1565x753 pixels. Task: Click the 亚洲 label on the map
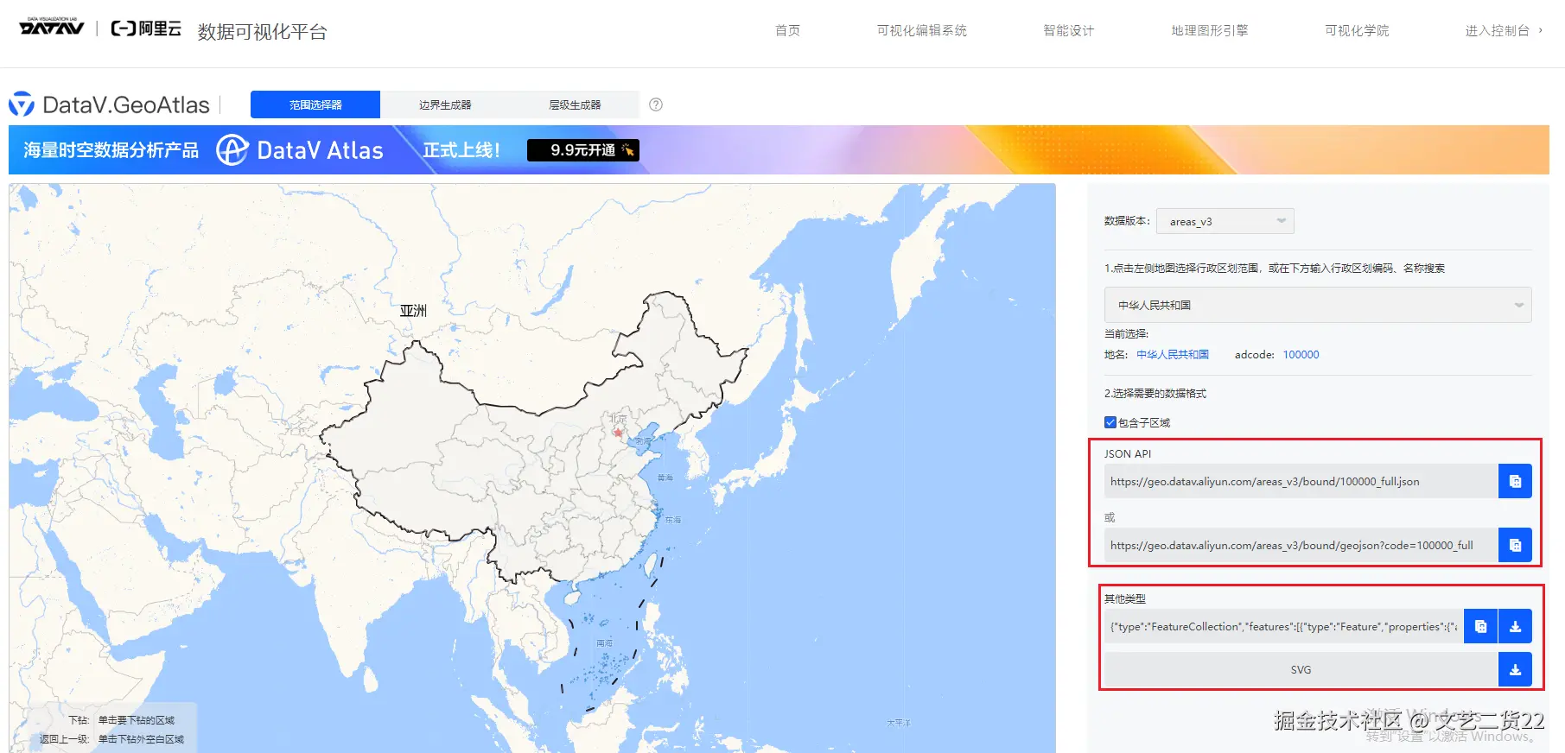pyautogui.click(x=413, y=310)
